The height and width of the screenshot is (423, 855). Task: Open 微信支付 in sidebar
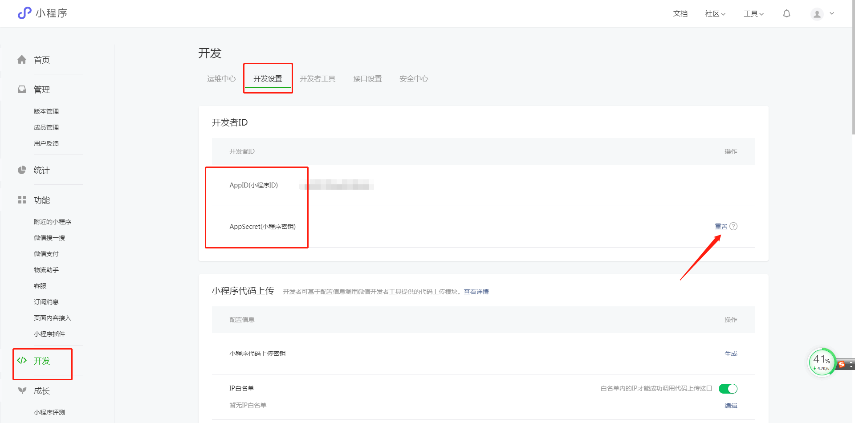click(46, 254)
